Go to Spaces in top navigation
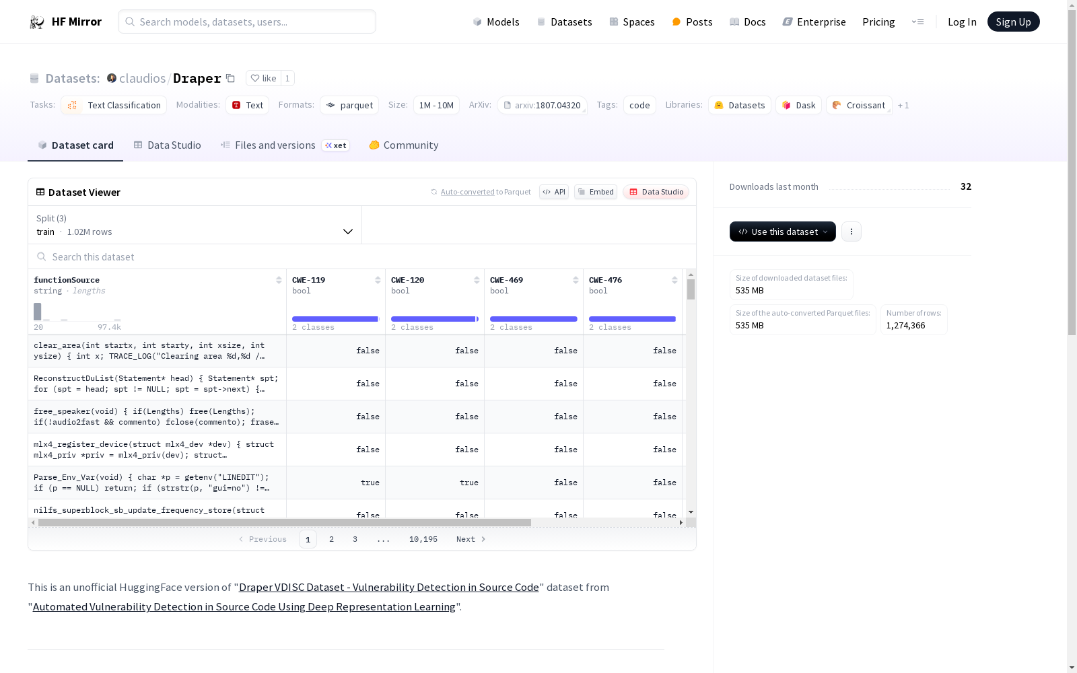The height and width of the screenshot is (673, 1077). tap(632, 22)
